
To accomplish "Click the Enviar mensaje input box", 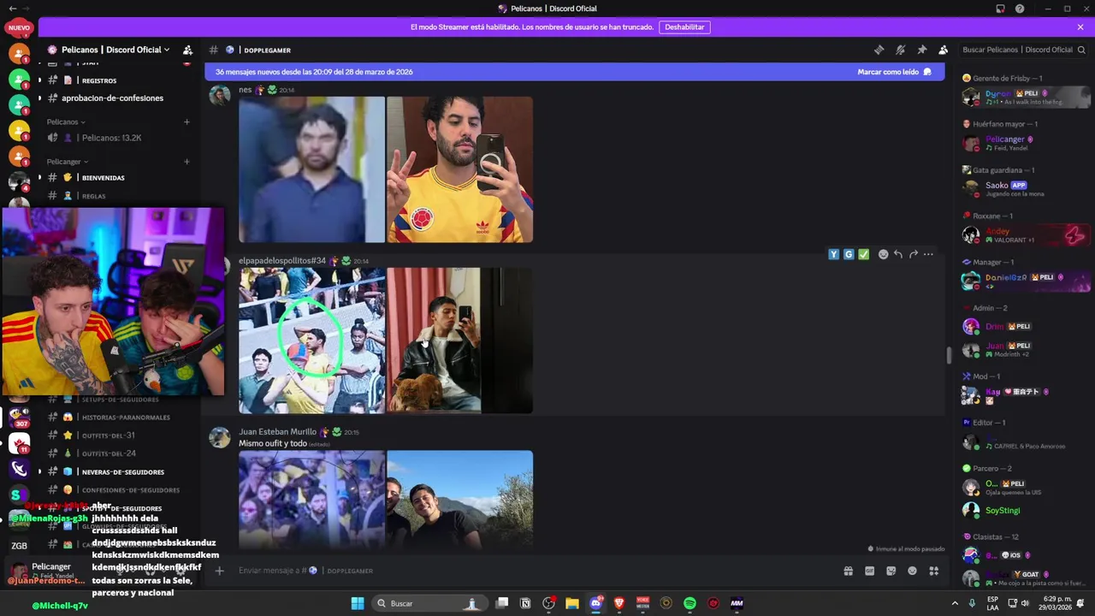I will [530, 571].
